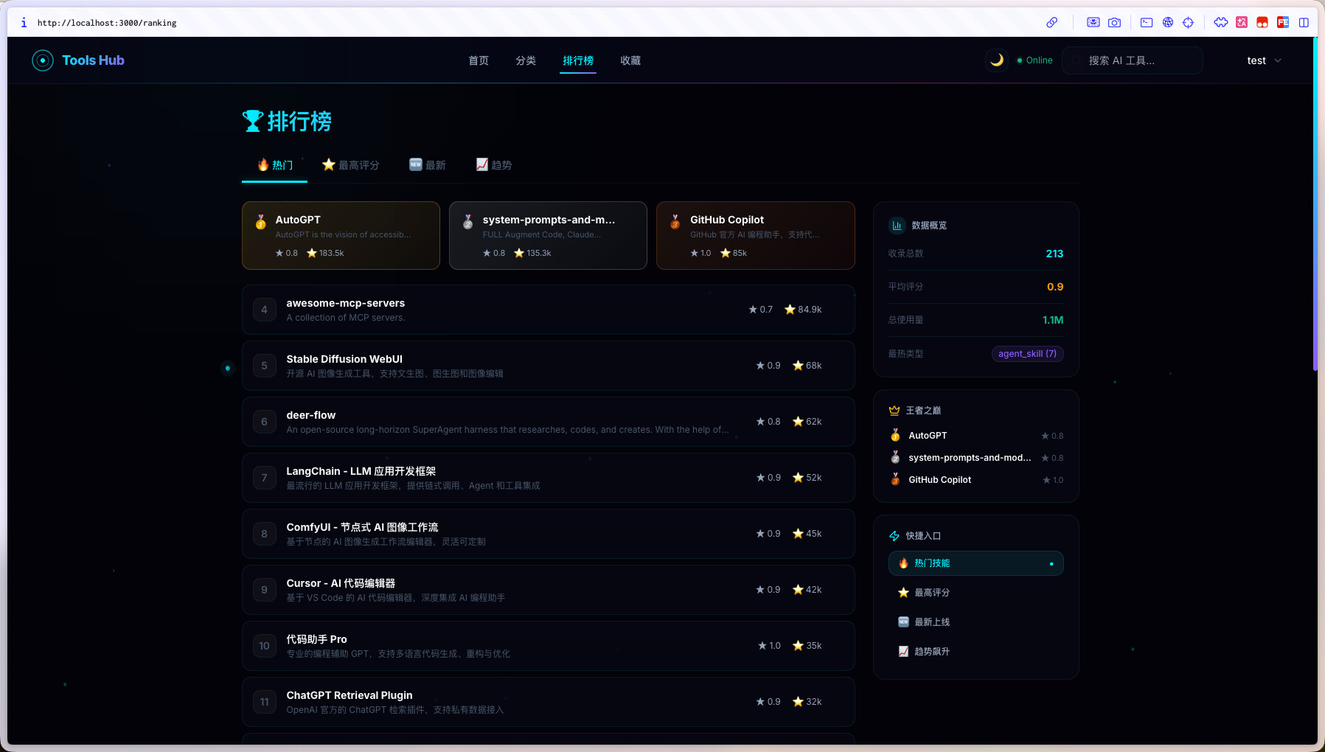The width and height of the screenshot is (1325, 752).
Task: Click the NEW icon beside 最新上线 shortcut
Action: tap(903, 622)
